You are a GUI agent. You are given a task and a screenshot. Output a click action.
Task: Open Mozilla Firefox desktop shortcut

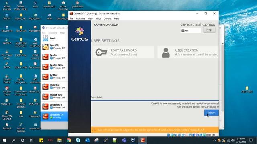point(7,79)
